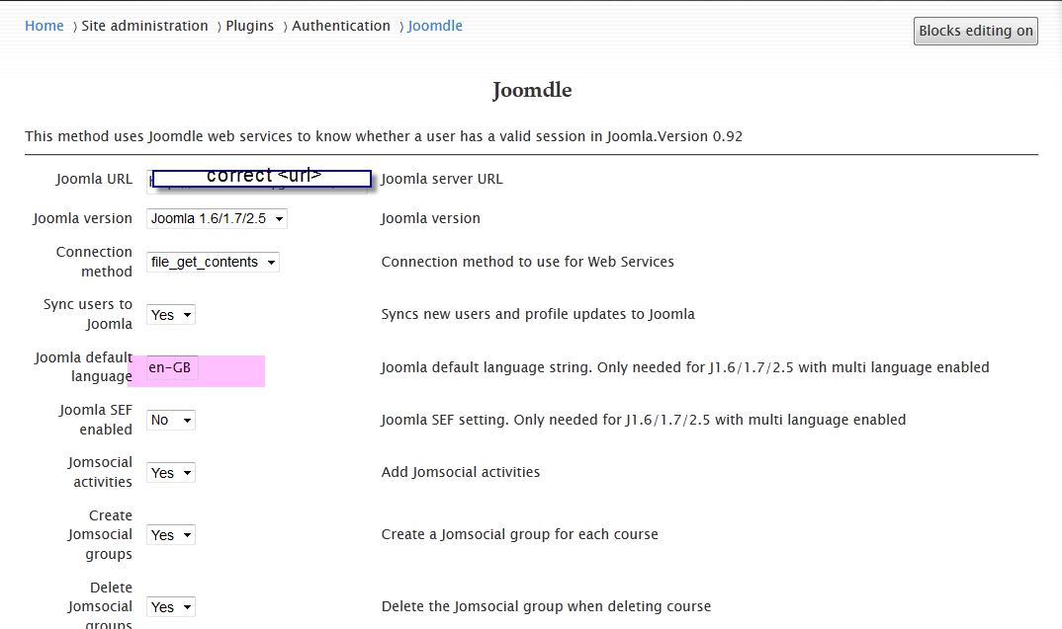Click Authentication in the breadcrumb path
The width and height of the screenshot is (1062, 629).
click(x=341, y=26)
